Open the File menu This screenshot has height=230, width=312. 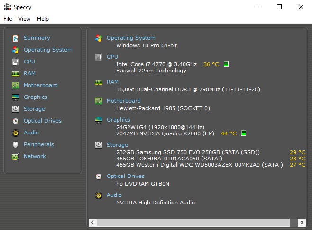point(8,19)
